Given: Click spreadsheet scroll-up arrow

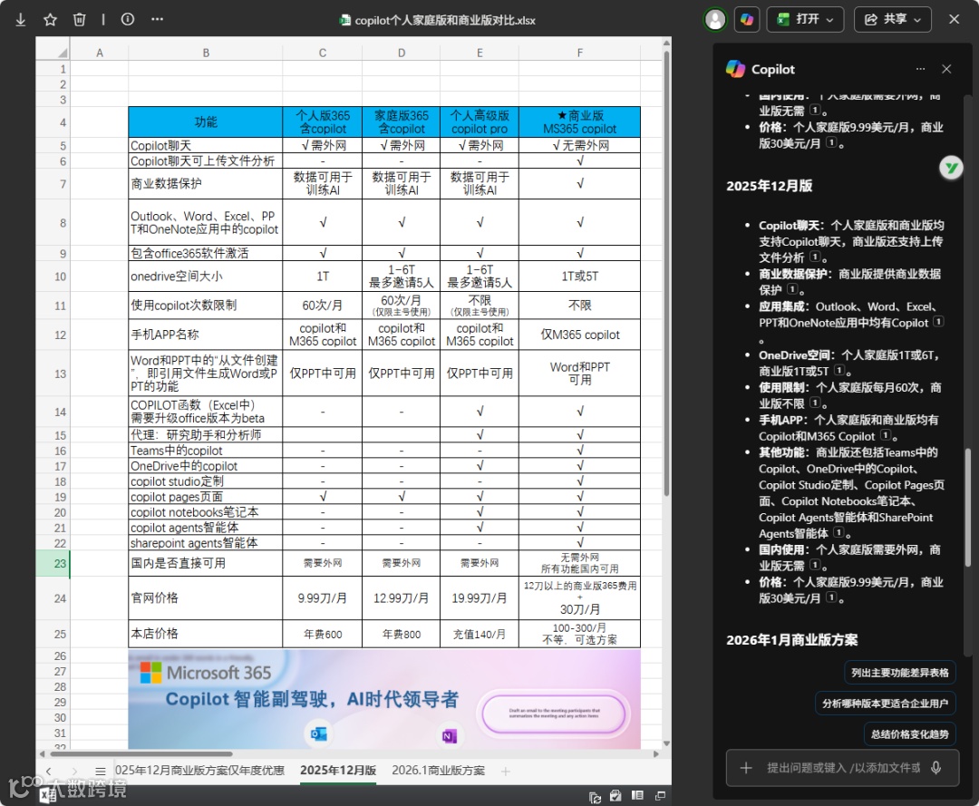Looking at the screenshot, I should click(x=666, y=43).
